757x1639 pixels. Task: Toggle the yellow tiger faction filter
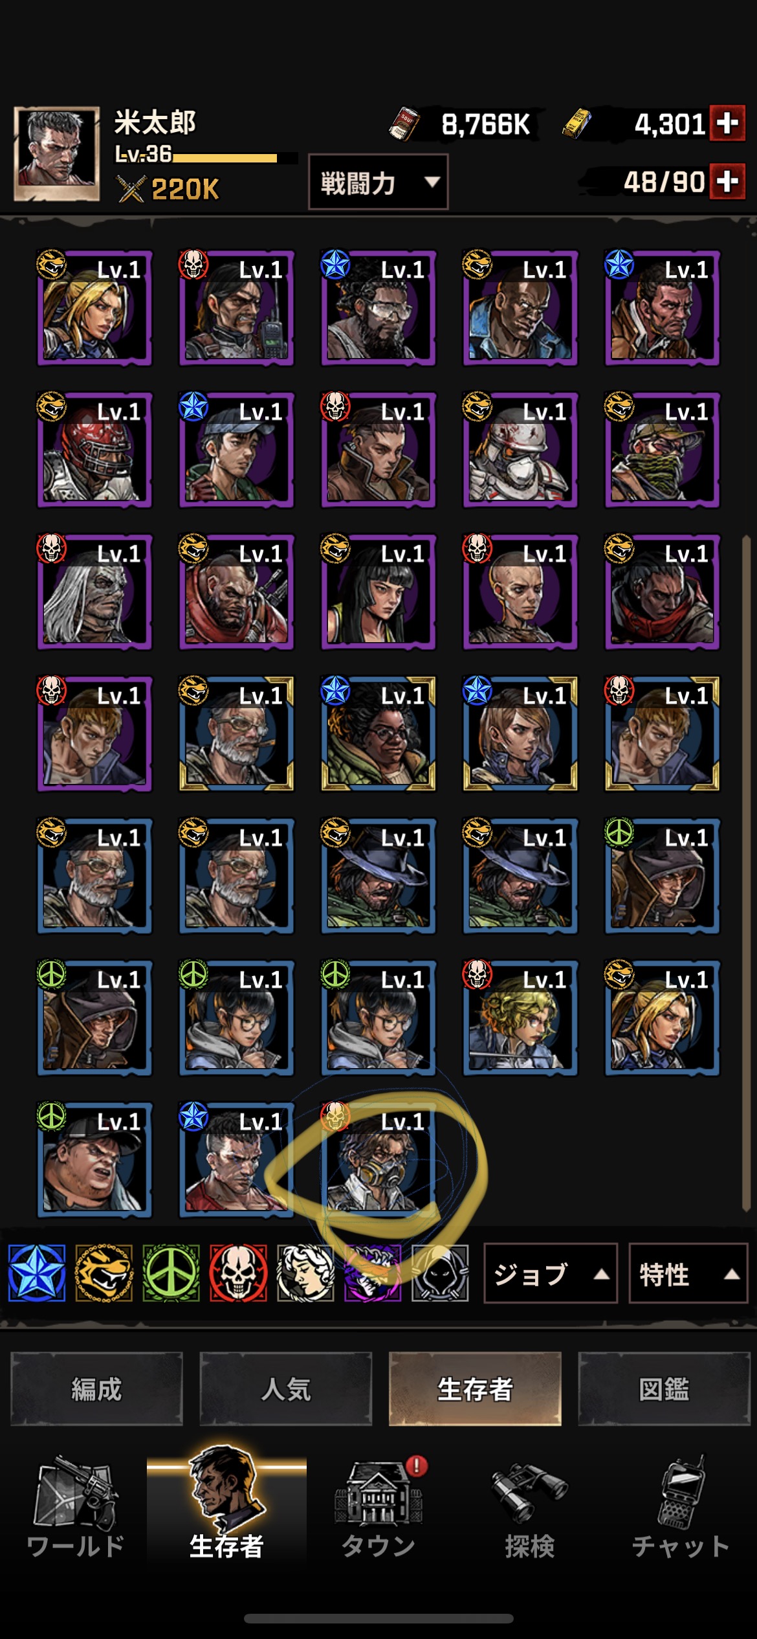tap(104, 1273)
